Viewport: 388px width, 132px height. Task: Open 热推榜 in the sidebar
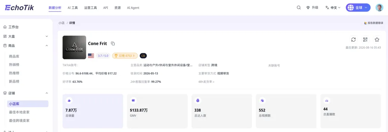(x=14, y=73)
